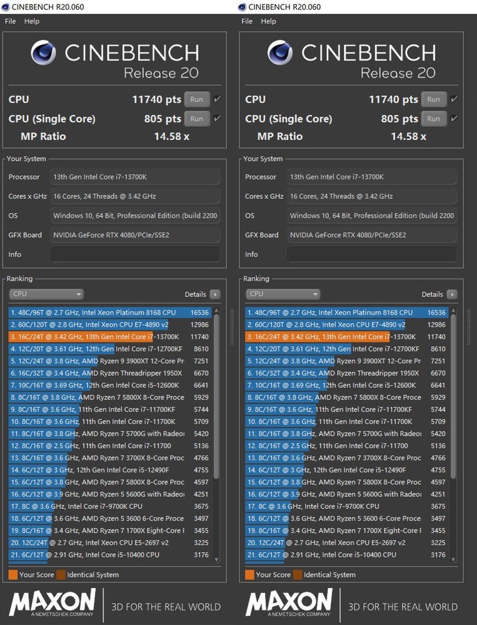Select i5-12490F row in left ranking
The height and width of the screenshot is (625, 477).
(110, 470)
